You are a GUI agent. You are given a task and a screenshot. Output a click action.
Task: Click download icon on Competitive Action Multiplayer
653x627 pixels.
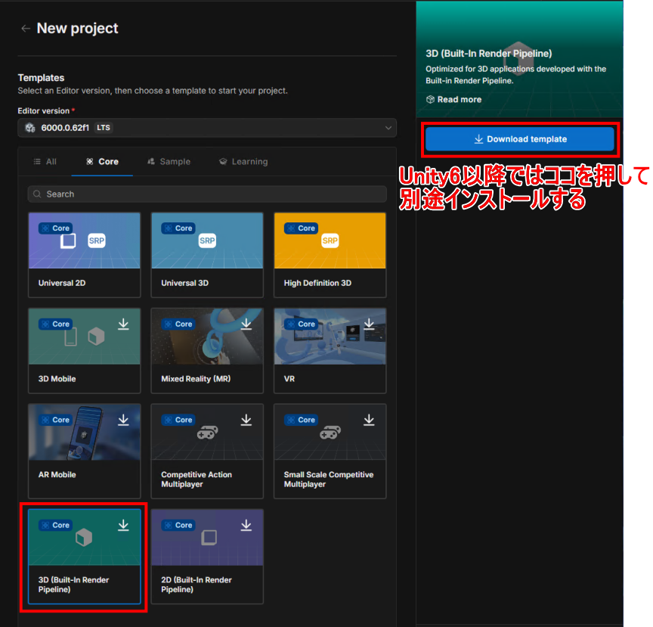pos(246,419)
